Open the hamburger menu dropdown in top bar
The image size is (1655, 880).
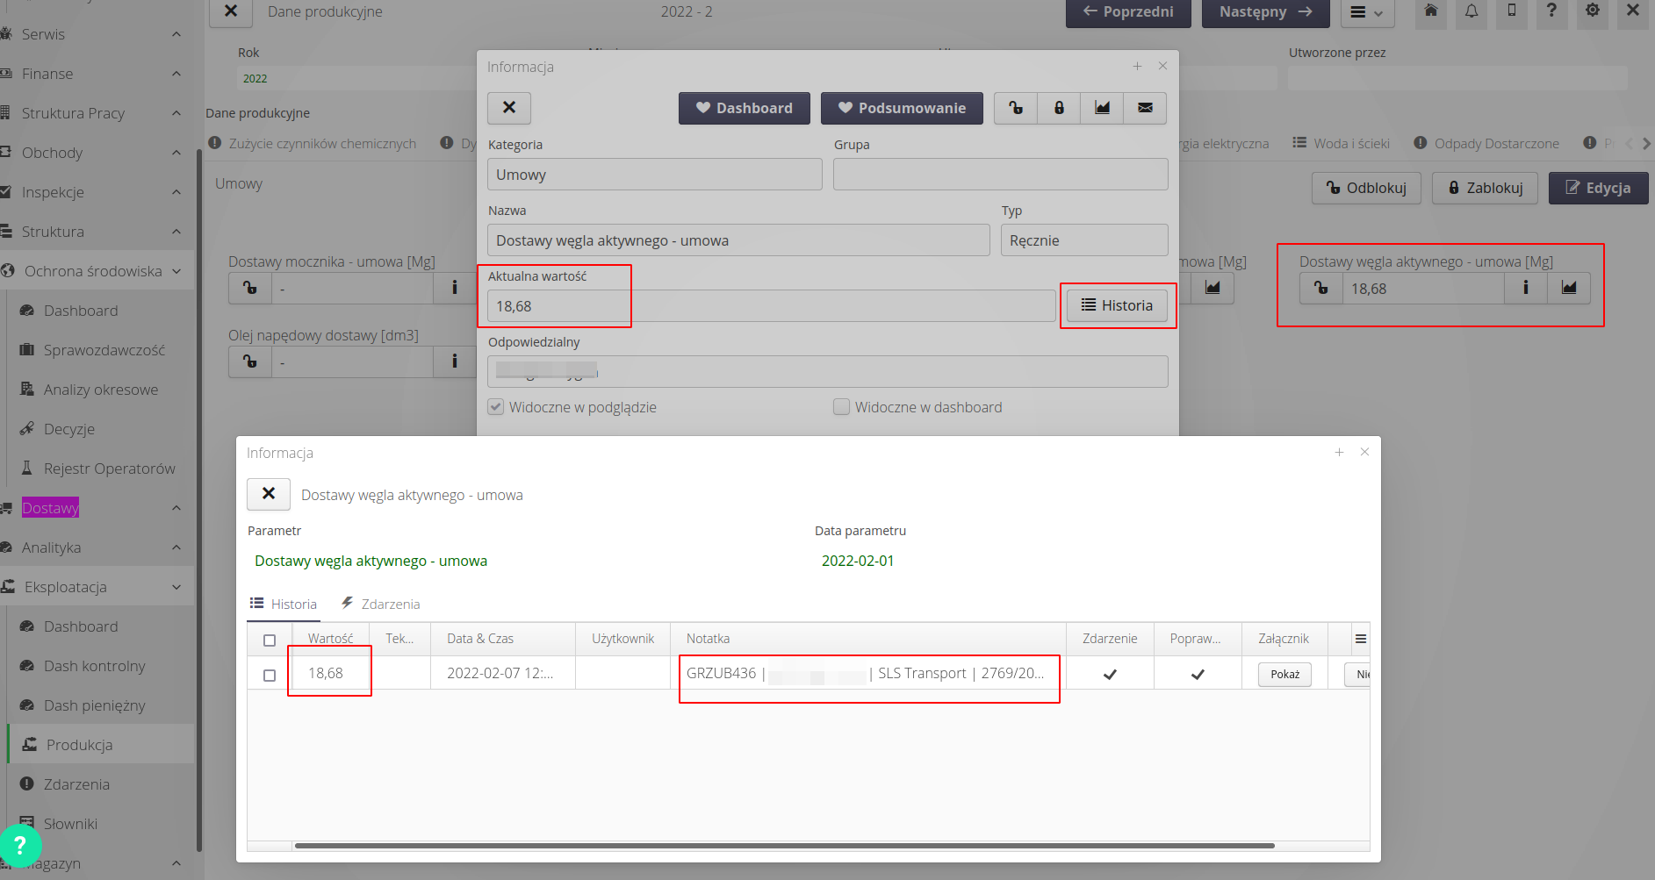(1366, 12)
